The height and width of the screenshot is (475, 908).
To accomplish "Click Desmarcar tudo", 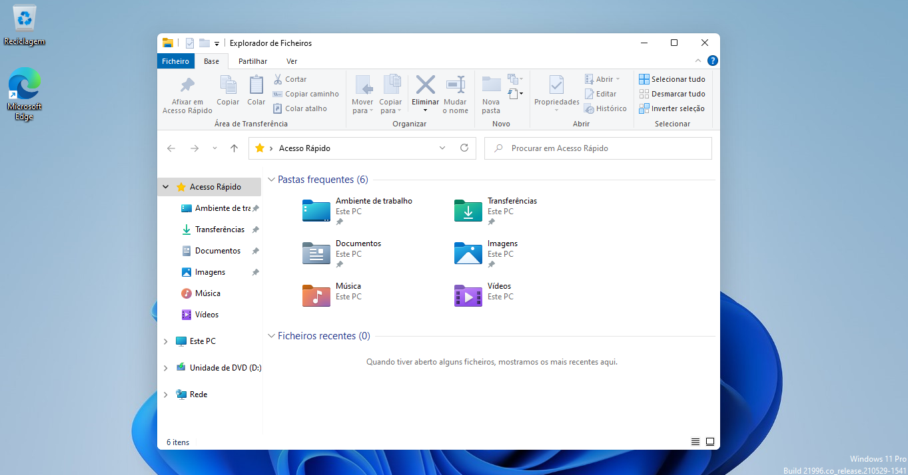I will pos(672,94).
